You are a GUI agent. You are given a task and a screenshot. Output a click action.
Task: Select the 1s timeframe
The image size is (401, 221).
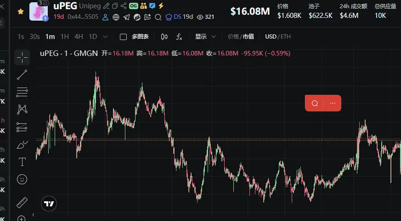coord(21,37)
